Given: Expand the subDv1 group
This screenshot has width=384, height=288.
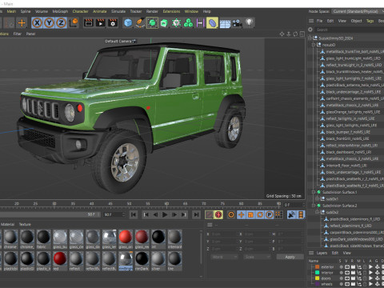Looking at the screenshot, I should [x=318, y=198].
